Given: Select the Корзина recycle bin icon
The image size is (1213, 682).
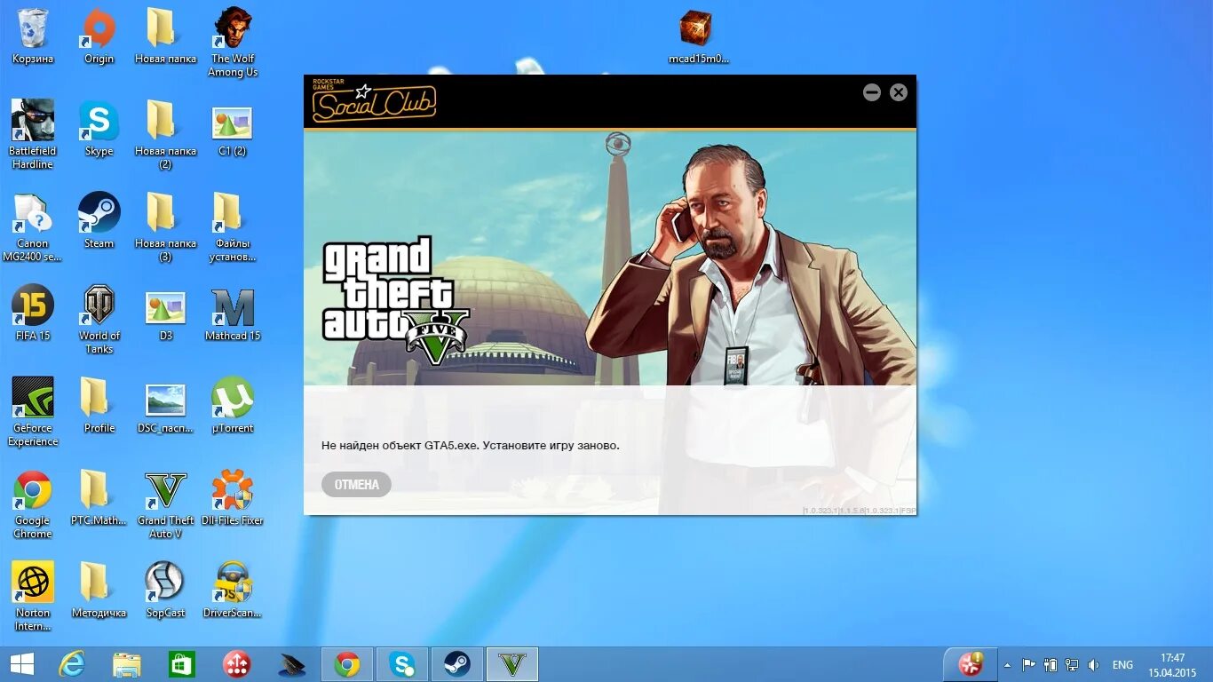Looking at the screenshot, I should (33, 37).
